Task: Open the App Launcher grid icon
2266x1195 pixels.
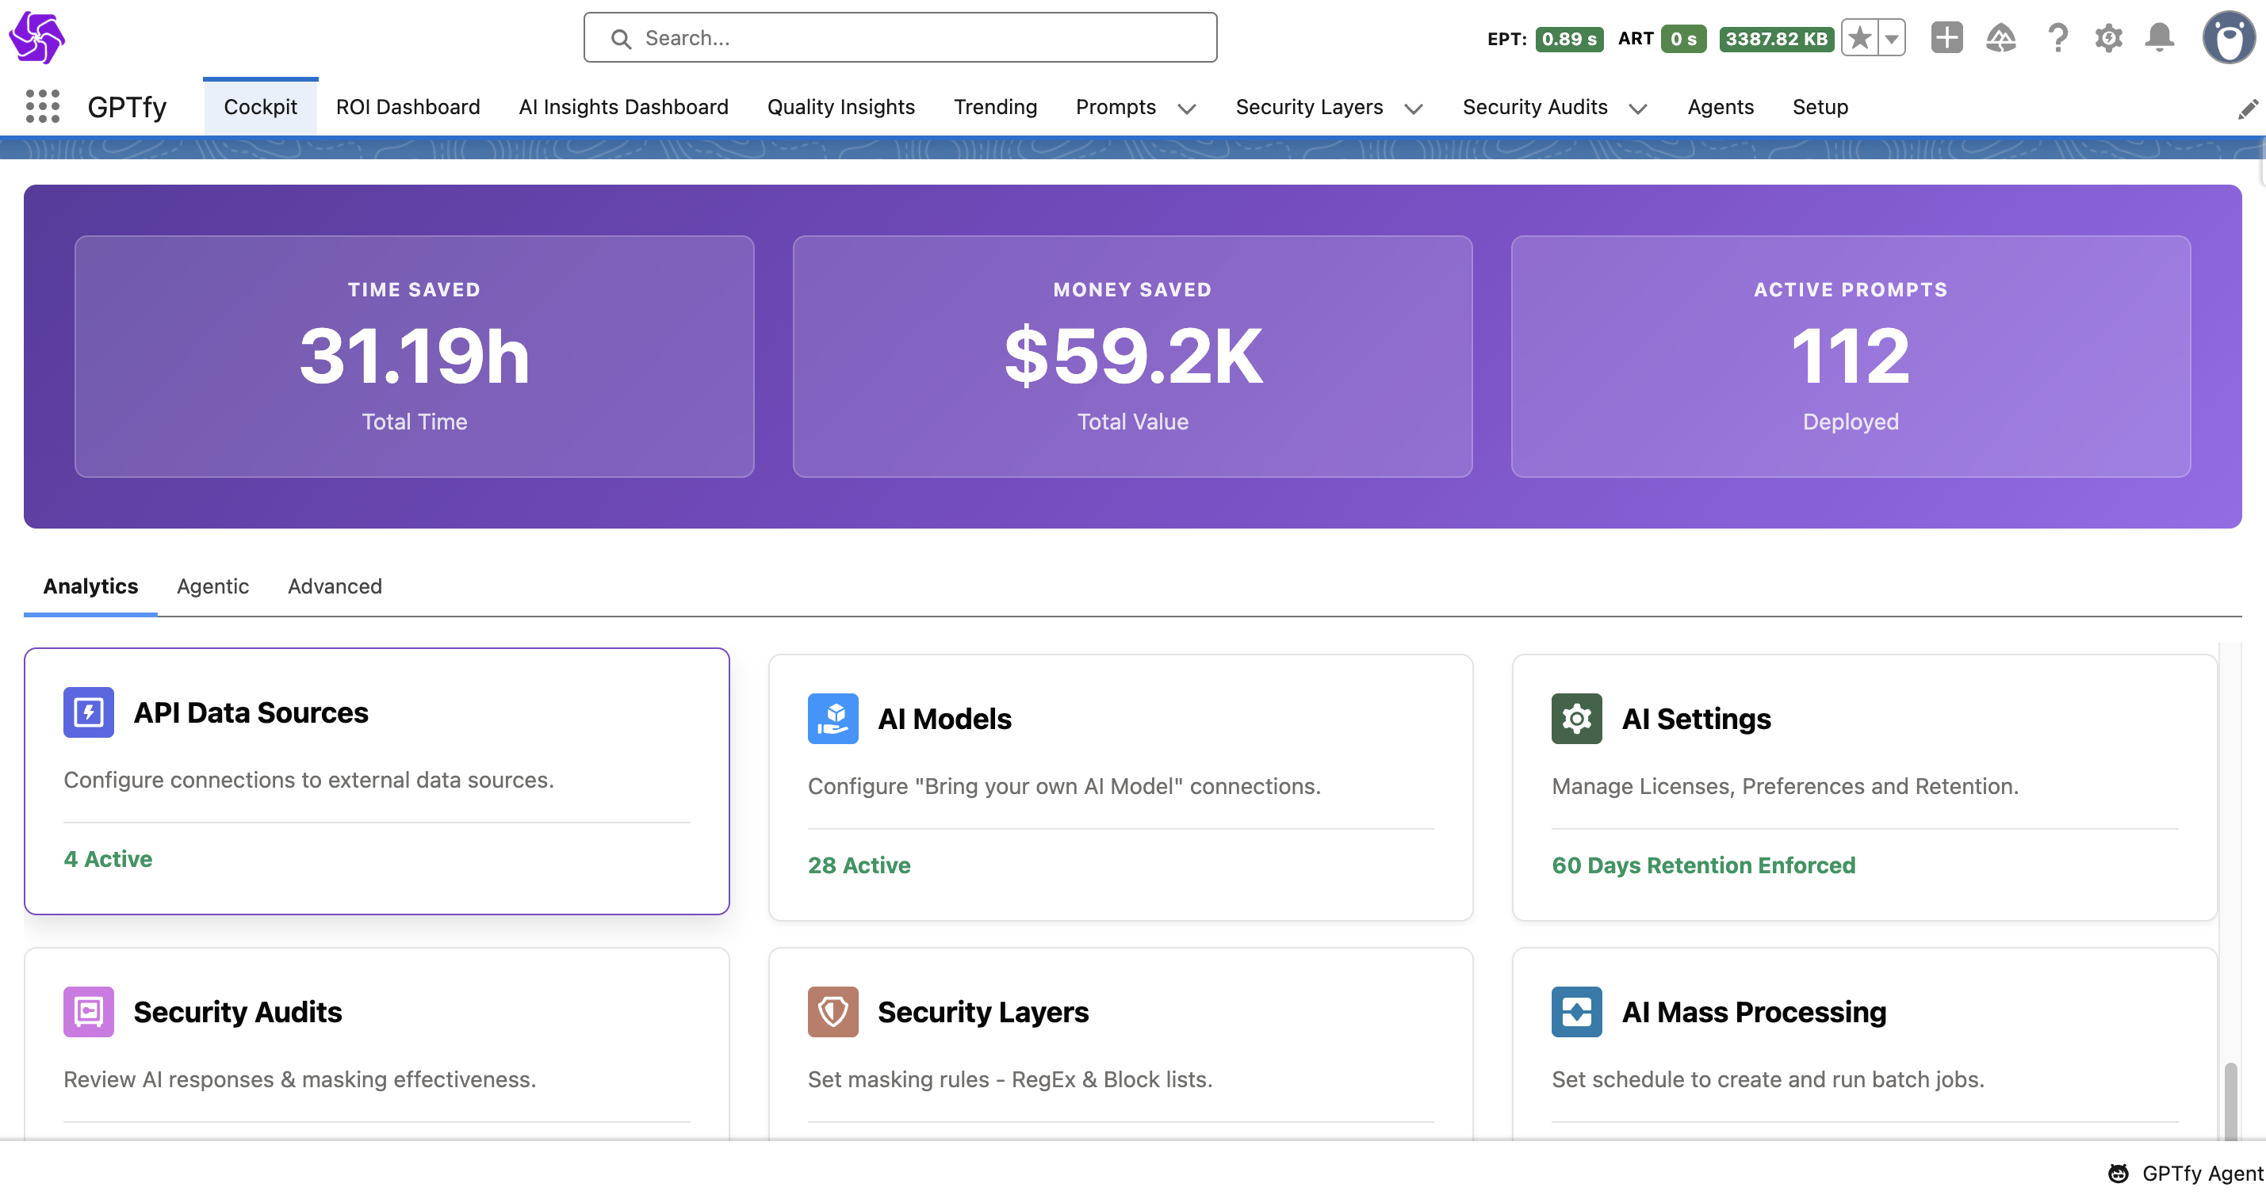Action: (x=42, y=106)
